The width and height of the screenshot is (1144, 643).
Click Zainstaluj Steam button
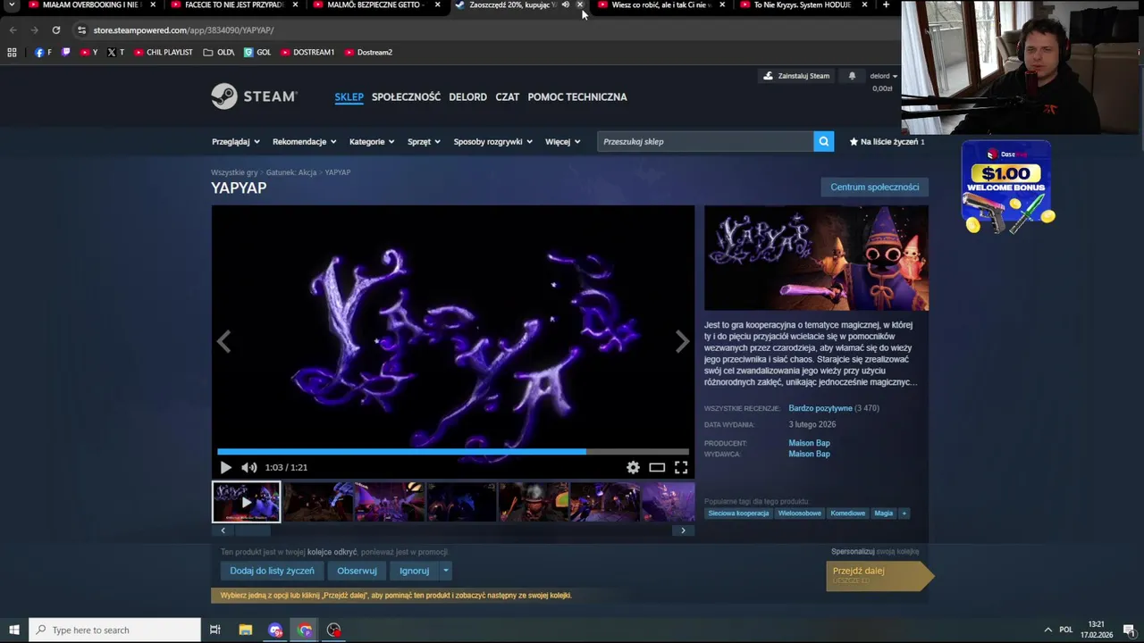point(795,76)
